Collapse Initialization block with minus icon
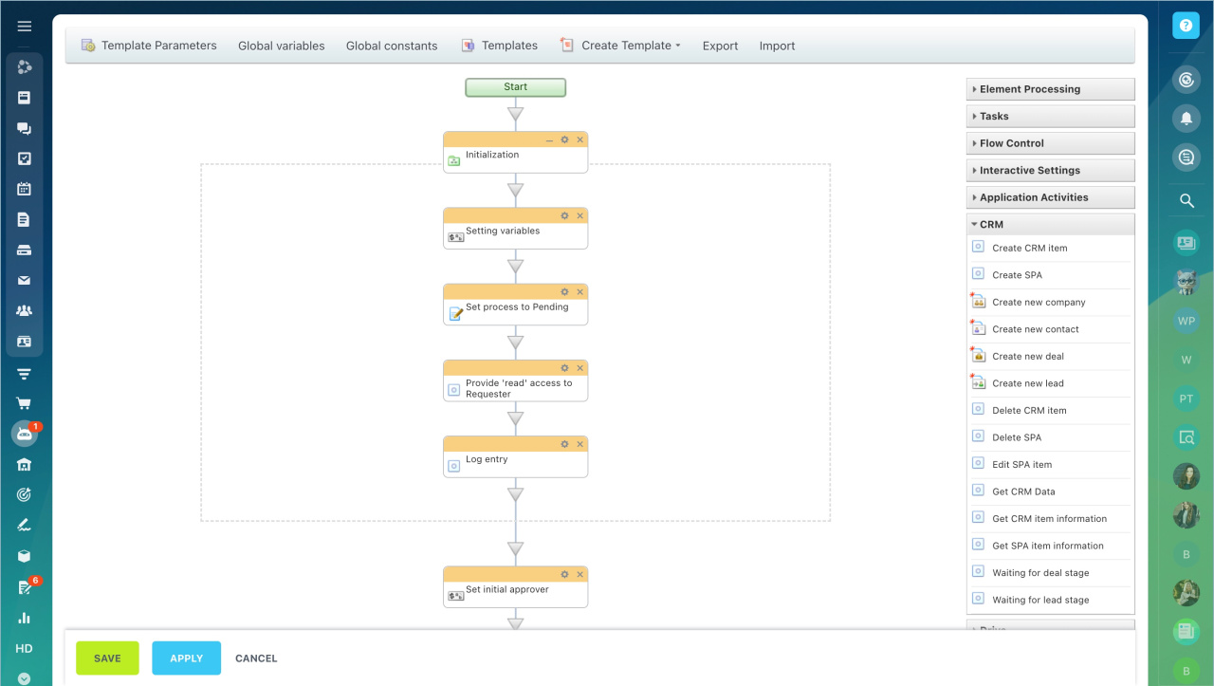1214x686 pixels. coord(549,139)
